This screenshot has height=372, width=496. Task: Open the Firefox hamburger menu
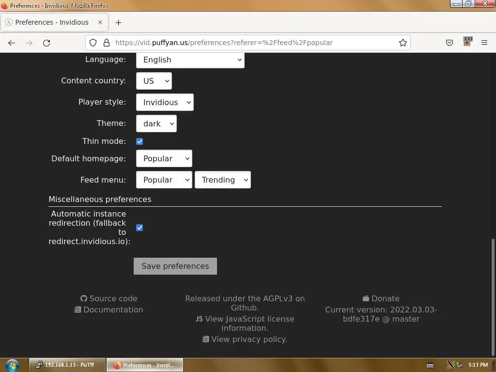pyautogui.click(x=484, y=43)
